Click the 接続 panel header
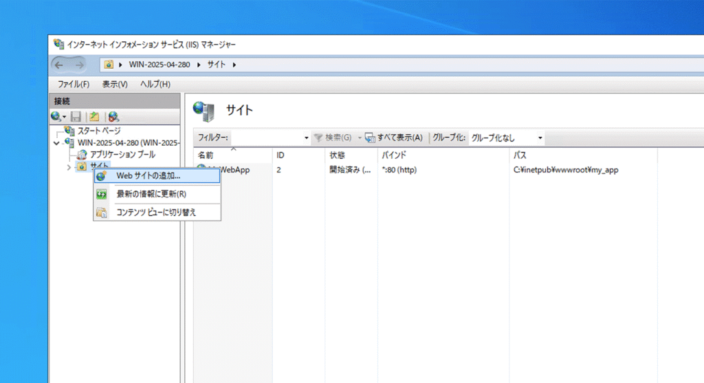 coord(115,101)
